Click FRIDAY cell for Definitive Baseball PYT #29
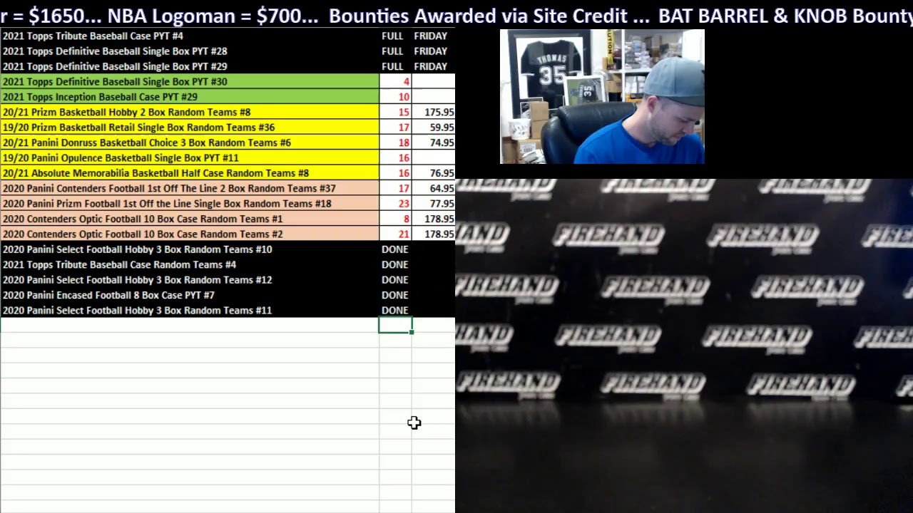Viewport: 913px width, 513px height. point(431,66)
